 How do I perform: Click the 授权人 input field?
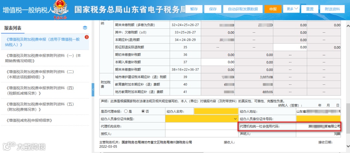pos(202,134)
